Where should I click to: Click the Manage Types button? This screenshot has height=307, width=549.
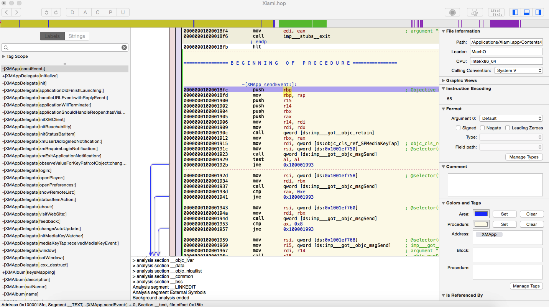point(524,157)
